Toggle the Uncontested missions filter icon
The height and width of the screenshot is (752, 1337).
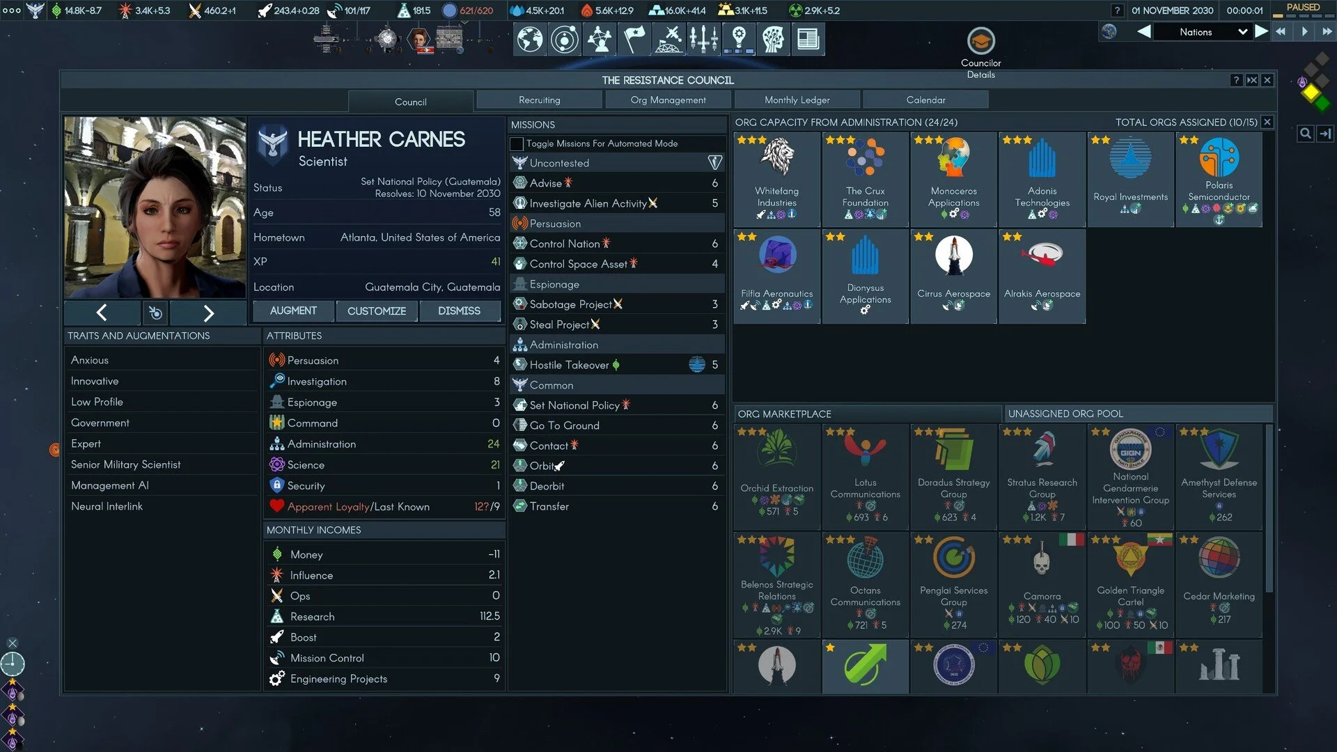tap(714, 163)
